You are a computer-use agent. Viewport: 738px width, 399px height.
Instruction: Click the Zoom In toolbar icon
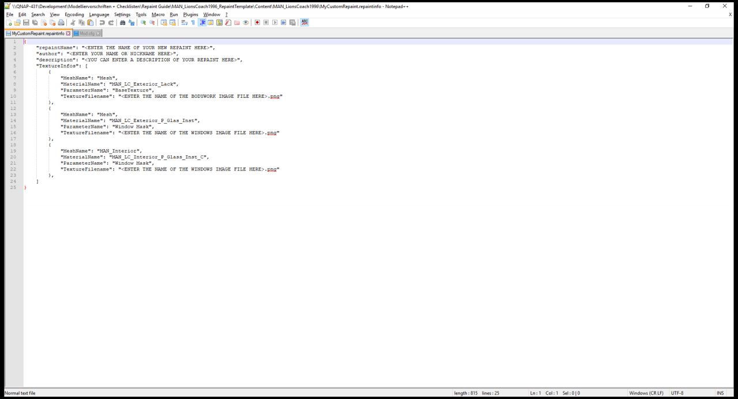point(144,22)
